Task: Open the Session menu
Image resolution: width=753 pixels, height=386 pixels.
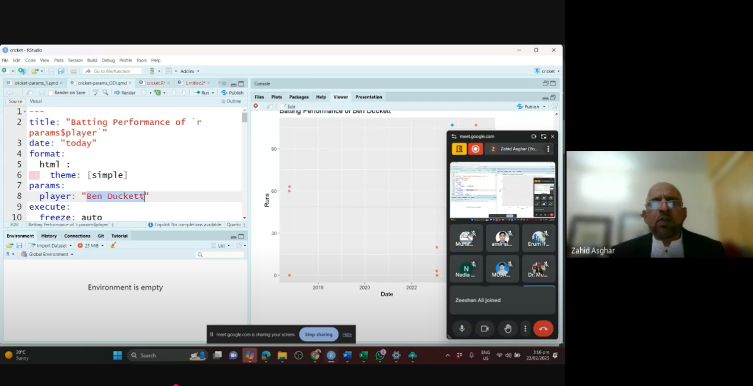Action: [75, 60]
